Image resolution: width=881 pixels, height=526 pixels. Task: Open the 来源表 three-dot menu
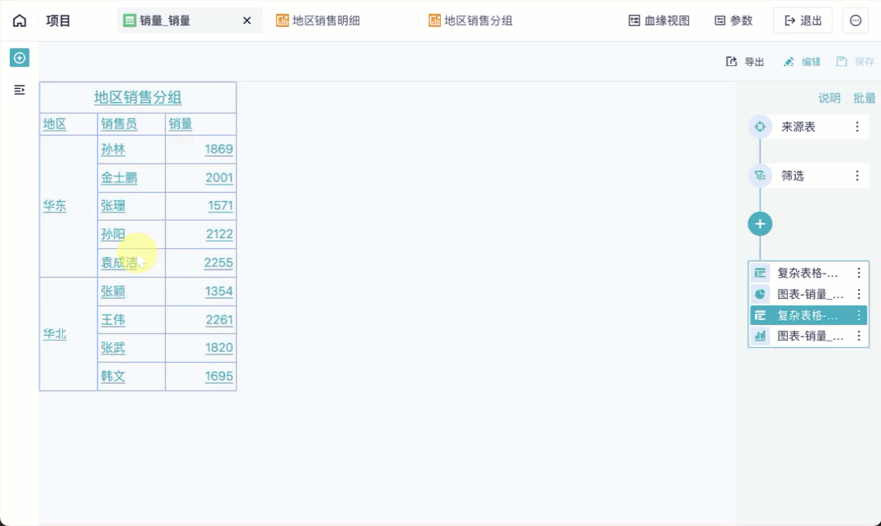tap(857, 127)
